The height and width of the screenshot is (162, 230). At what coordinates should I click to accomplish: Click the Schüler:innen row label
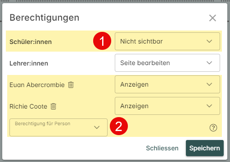[31, 42]
